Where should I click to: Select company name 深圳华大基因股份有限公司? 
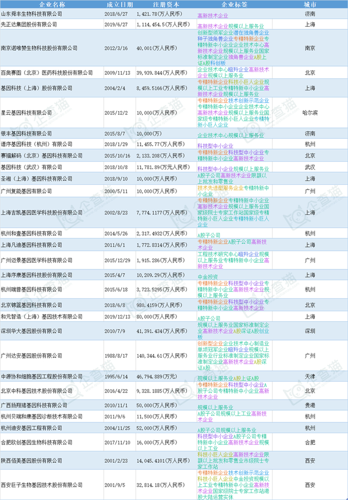click(31, 331)
